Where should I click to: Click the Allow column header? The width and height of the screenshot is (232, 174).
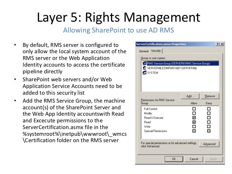194,103
